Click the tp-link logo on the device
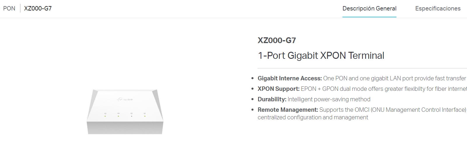Viewport: 467px width, 163px height. click(125, 100)
